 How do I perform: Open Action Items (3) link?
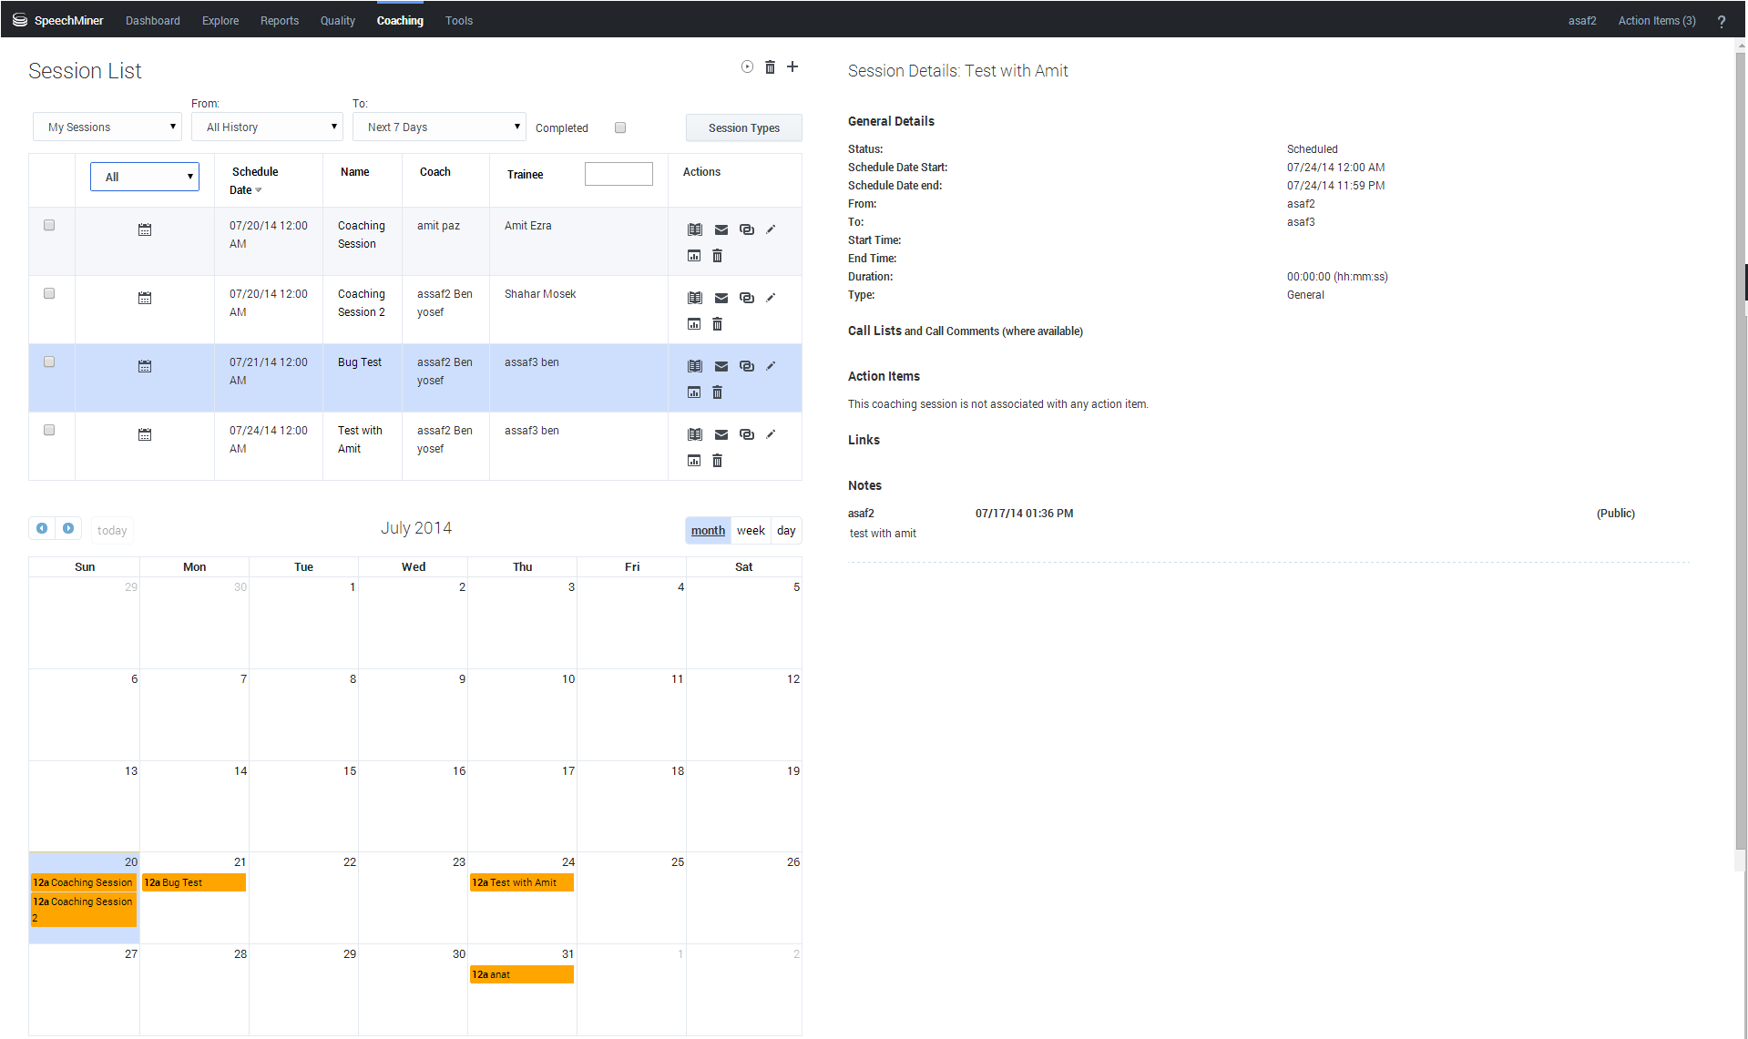[x=1656, y=20]
